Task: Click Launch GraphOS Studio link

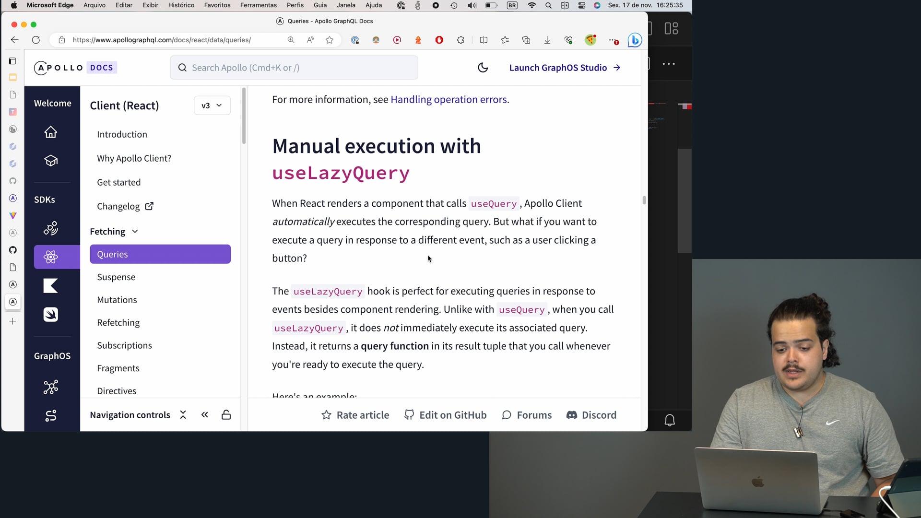Action: (565, 68)
